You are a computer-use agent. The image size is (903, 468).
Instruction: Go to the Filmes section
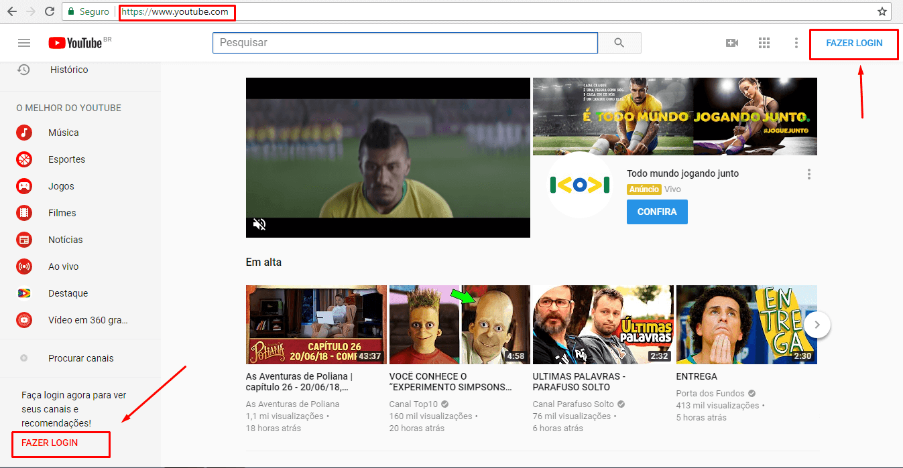coord(63,212)
